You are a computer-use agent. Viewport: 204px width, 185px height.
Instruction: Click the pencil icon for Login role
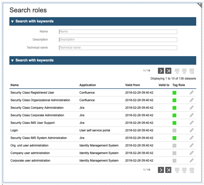click(192, 130)
